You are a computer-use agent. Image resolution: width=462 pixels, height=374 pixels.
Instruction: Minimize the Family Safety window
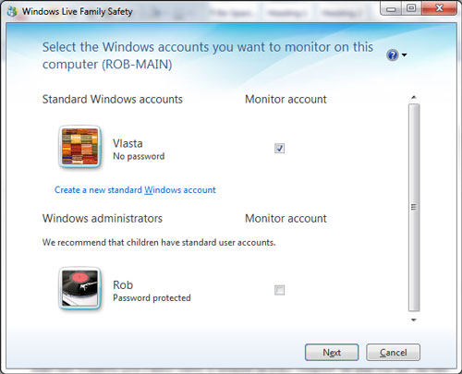pos(391,8)
